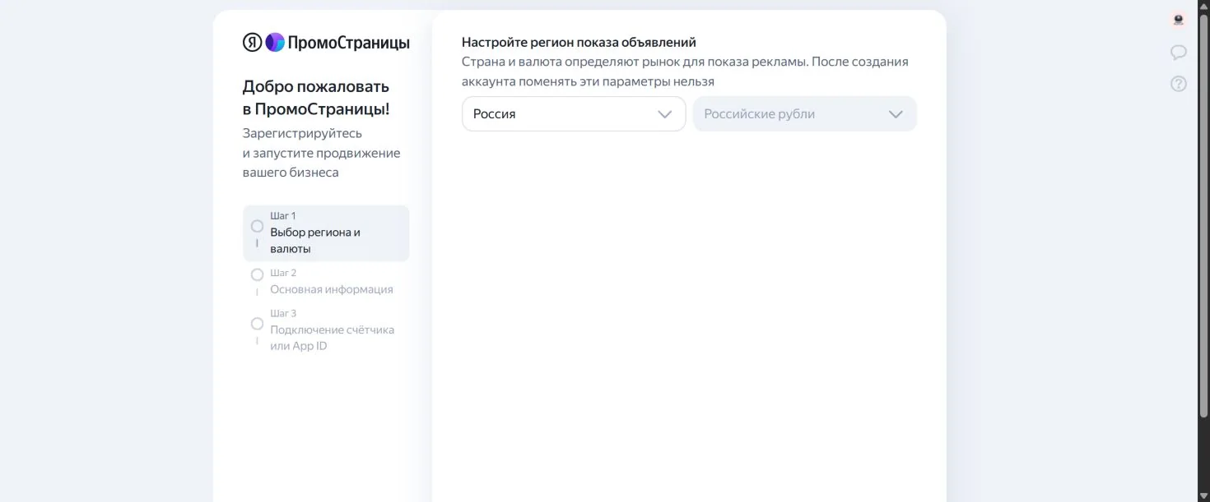The height and width of the screenshot is (502, 1210).
Task: Click the Шаг 2 step circle
Action: point(257,274)
